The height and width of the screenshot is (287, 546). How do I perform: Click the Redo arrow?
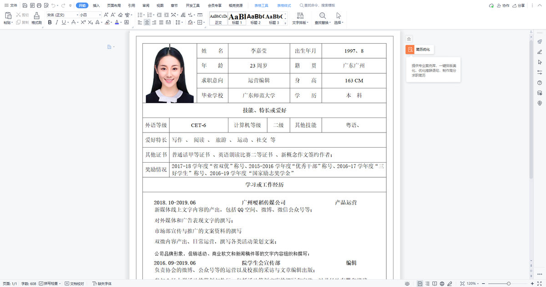coord(63,5)
